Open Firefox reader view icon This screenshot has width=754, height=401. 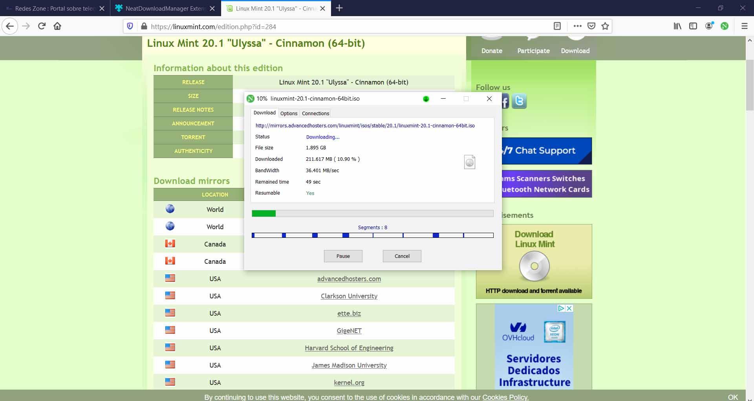click(557, 26)
